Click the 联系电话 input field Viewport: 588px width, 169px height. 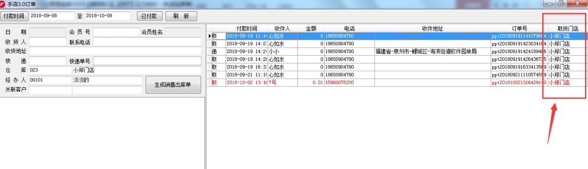(147, 42)
